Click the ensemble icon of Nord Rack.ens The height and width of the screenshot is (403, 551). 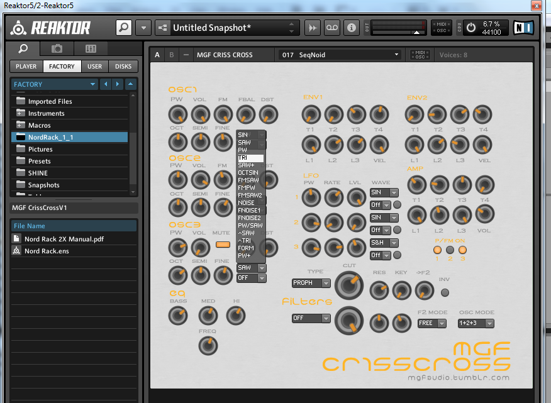click(x=16, y=251)
